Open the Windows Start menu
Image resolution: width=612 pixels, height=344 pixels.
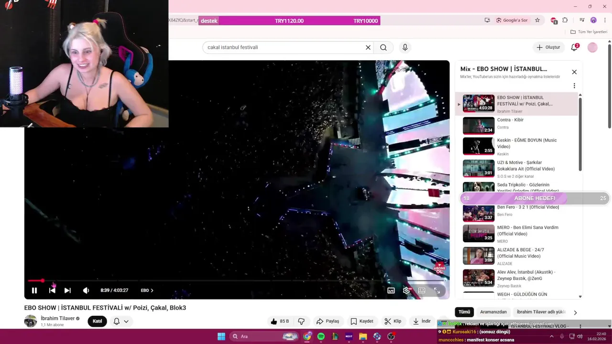pos(221,336)
